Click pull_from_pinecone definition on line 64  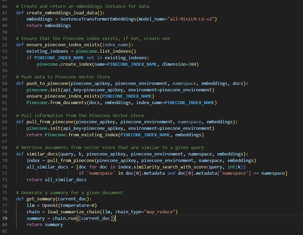point(50,122)
